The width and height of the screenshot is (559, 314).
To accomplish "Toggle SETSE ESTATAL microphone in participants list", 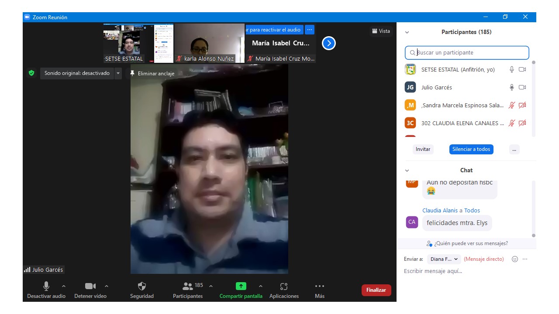I will tap(512, 69).
